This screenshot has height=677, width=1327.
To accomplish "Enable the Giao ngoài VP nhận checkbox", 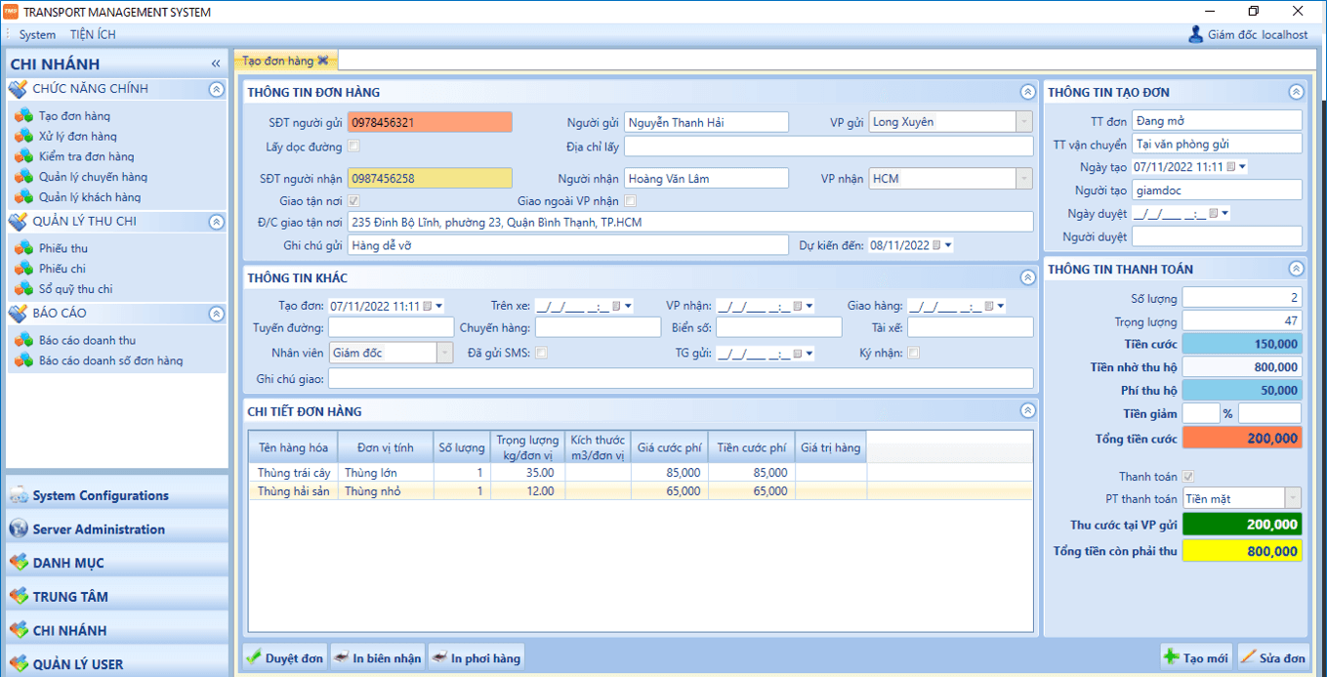I will (x=631, y=201).
